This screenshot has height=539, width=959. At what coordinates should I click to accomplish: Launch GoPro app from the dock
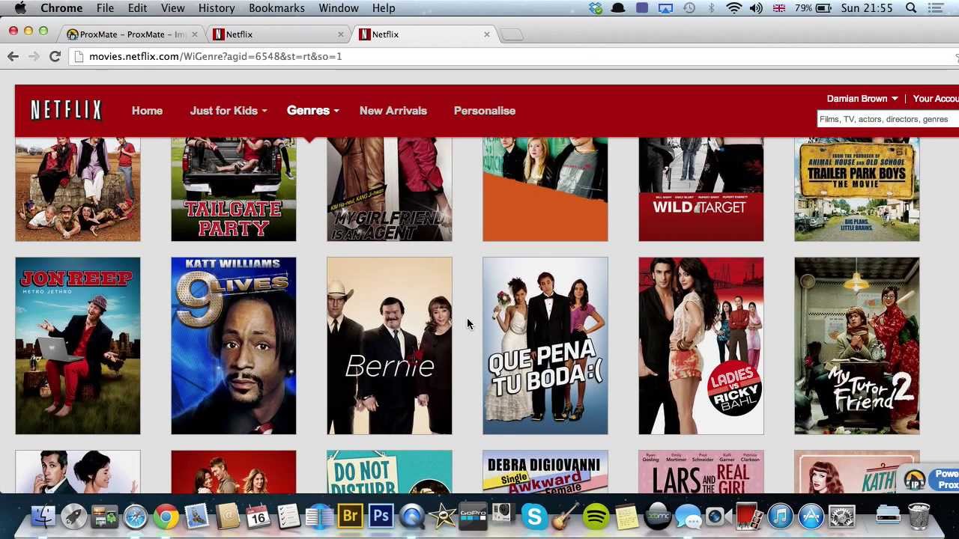tap(473, 516)
